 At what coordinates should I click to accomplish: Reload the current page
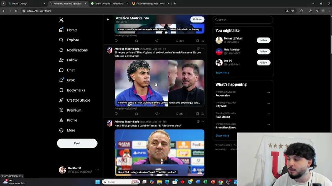[x=16, y=11]
